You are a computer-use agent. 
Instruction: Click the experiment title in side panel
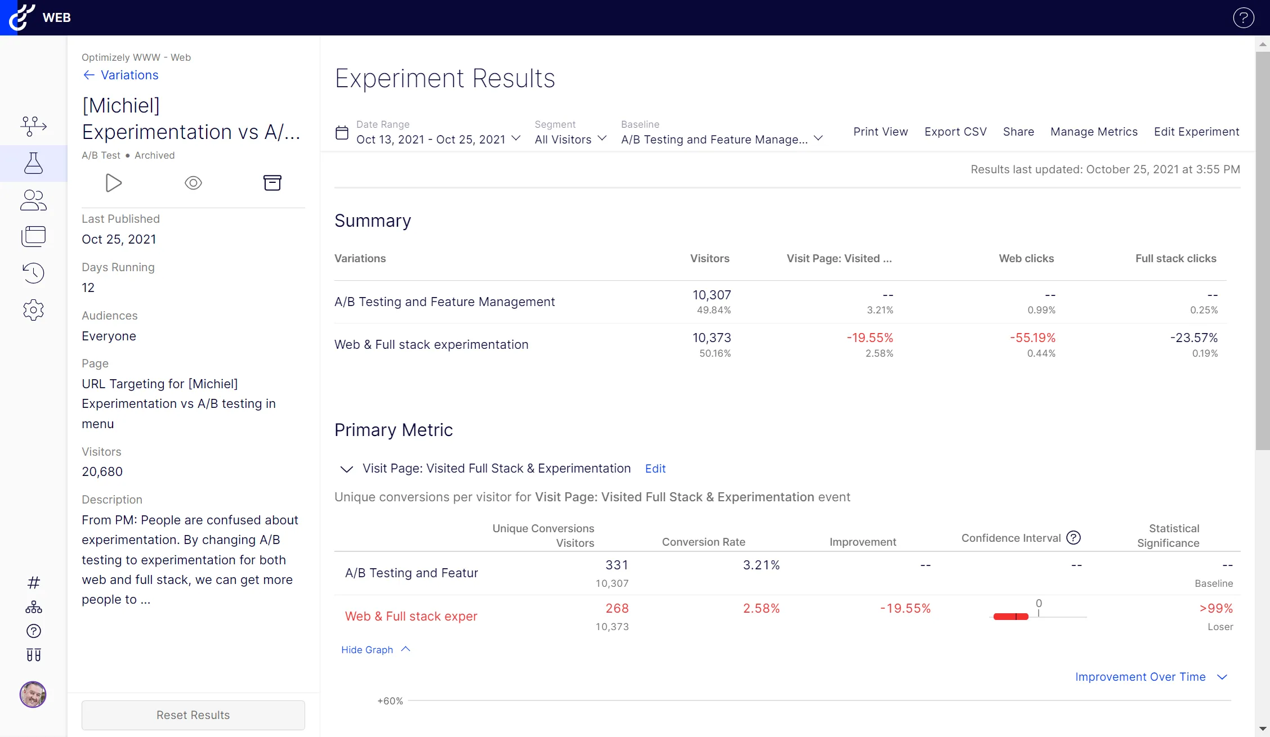pos(191,118)
